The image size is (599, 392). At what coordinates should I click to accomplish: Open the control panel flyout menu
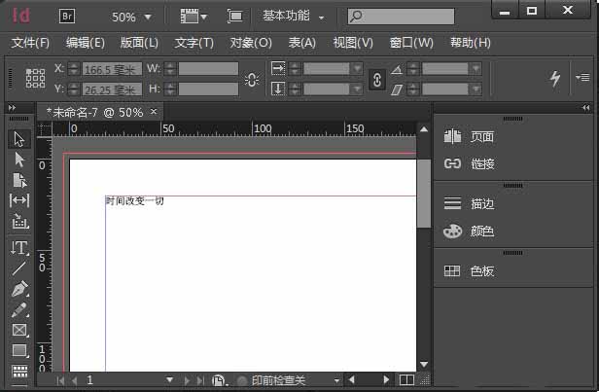pyautogui.click(x=582, y=78)
